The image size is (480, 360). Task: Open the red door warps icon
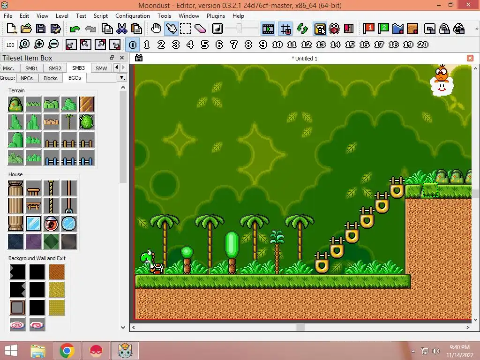(x=349, y=29)
